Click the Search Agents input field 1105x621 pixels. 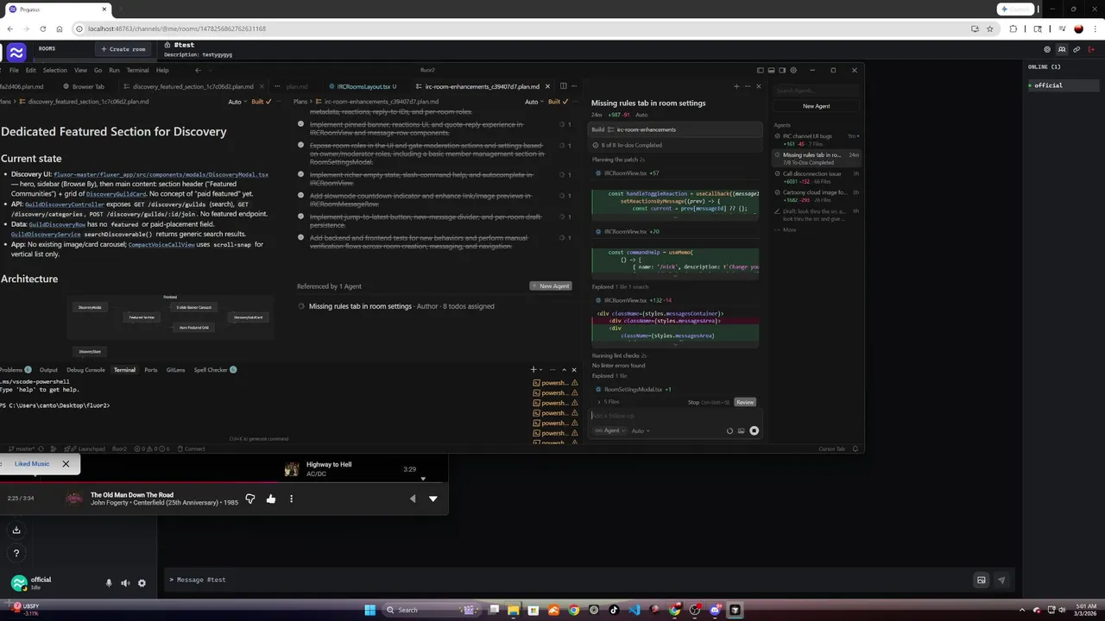816,91
